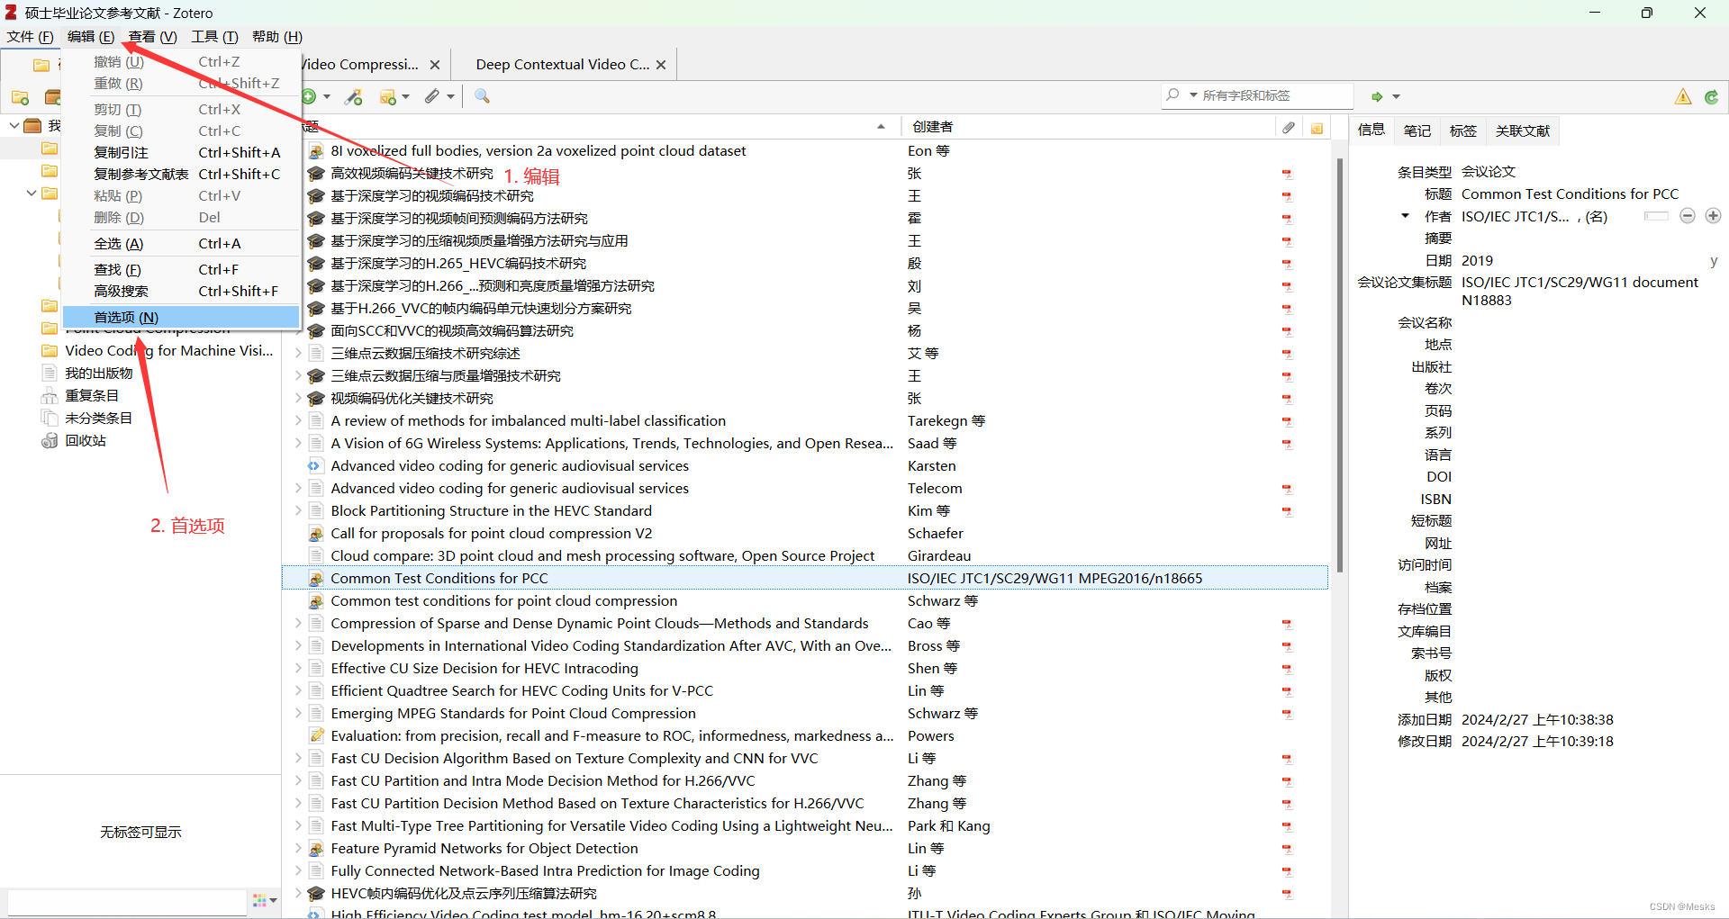The height and width of the screenshot is (919, 1729).
Task: Click the new note toolbar icon
Action: click(388, 96)
